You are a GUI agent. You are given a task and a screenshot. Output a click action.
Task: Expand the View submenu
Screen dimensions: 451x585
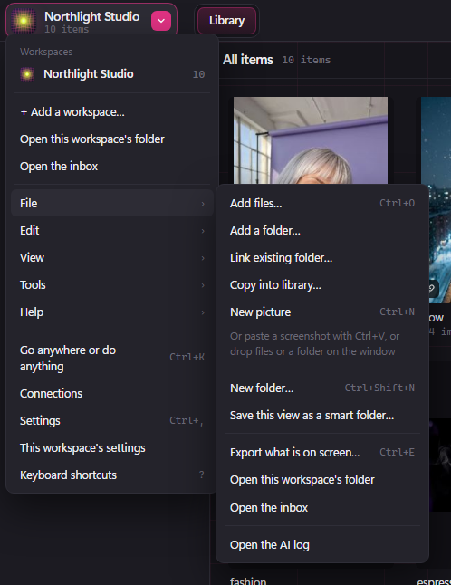pyautogui.click(x=112, y=258)
